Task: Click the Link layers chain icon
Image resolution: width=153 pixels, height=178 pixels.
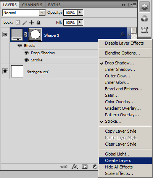Action: (64, 167)
